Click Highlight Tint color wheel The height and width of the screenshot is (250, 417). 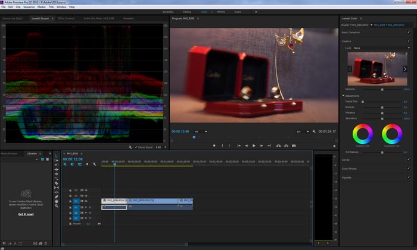[392, 134]
